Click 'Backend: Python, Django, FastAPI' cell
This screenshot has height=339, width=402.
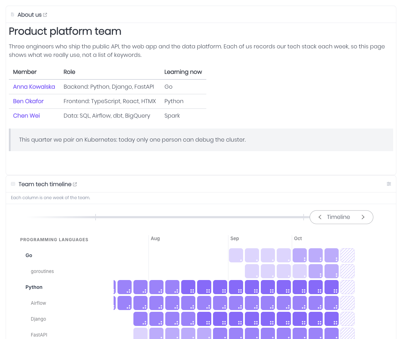(109, 87)
